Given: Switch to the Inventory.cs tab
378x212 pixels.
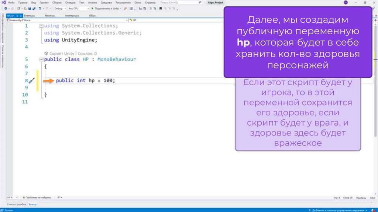Looking at the screenshot, I should [x=72, y=16].
